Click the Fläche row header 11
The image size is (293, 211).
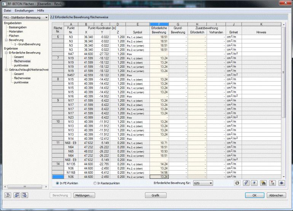point(58,143)
